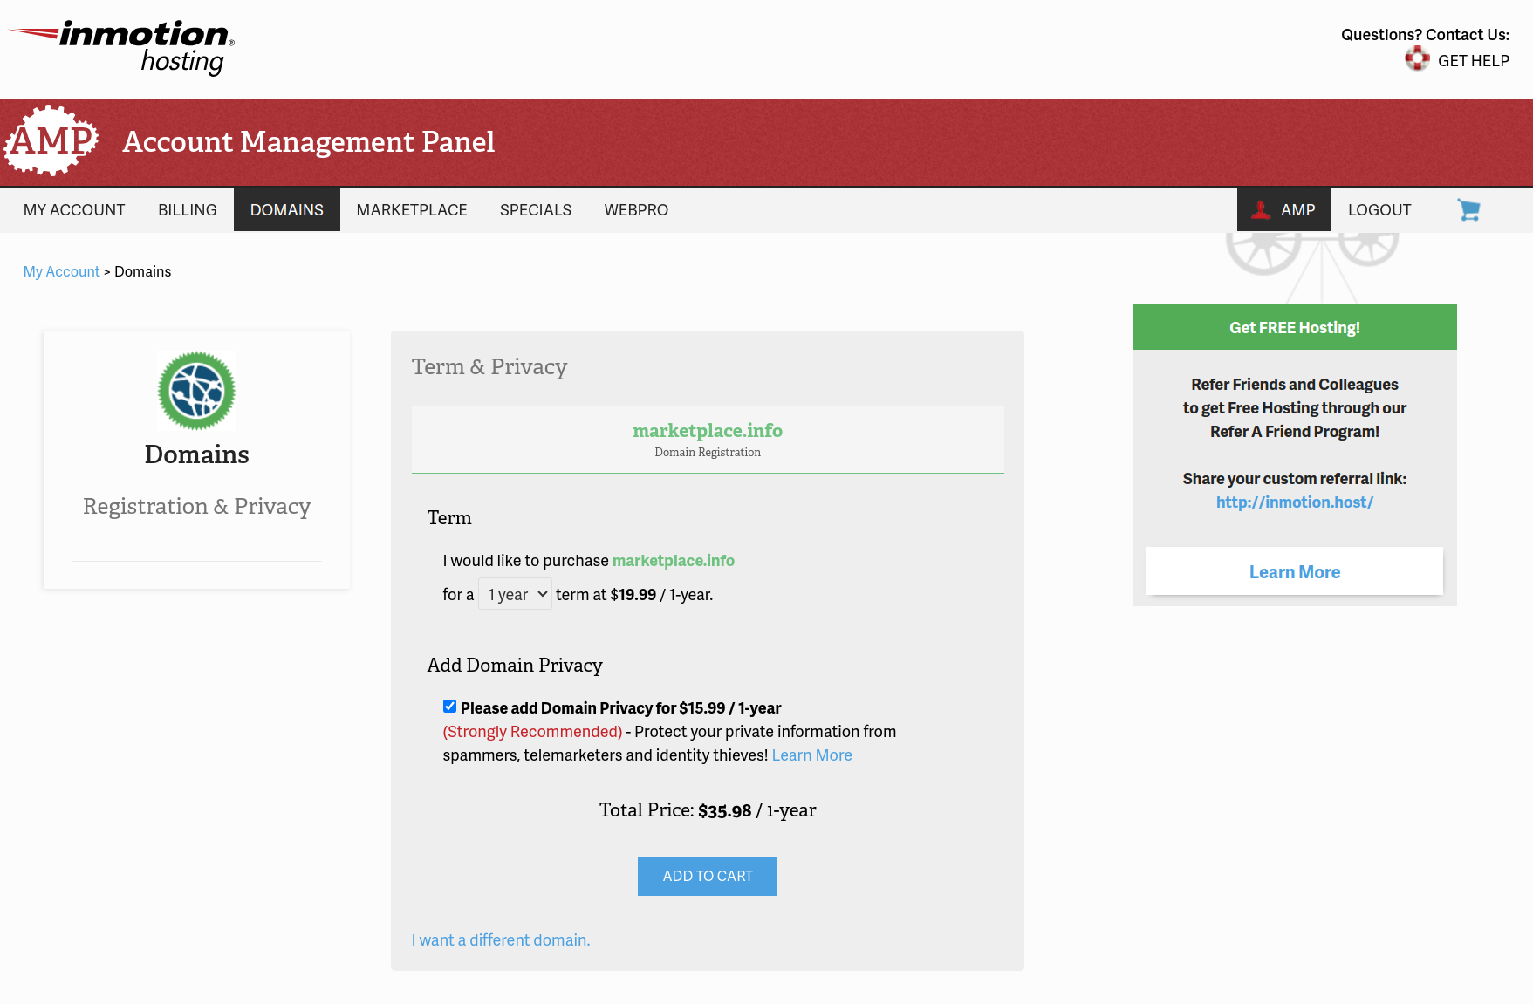Click the referral Learn More button

[1295, 571]
